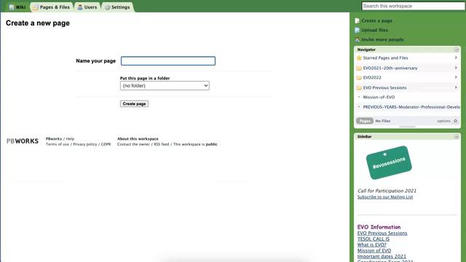Switch to Pages & Files tab
466x262 pixels.
(52, 7)
